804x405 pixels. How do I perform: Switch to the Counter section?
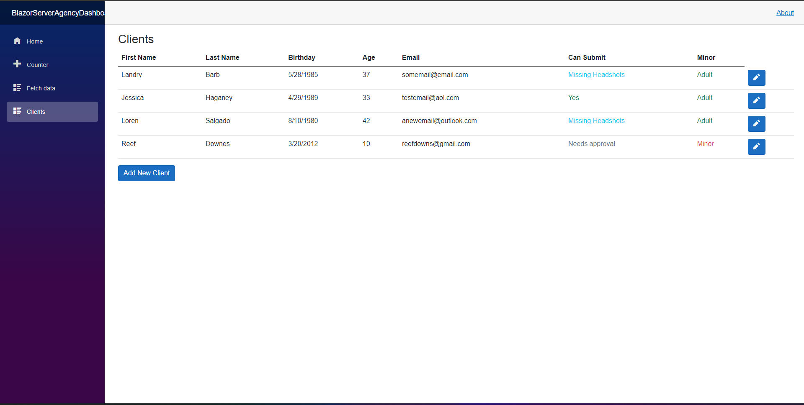pos(38,64)
